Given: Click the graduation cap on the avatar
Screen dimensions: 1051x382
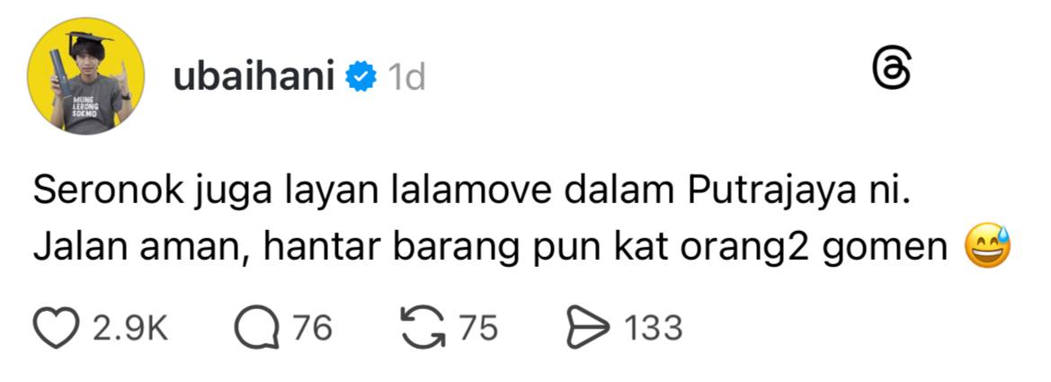Looking at the screenshot, I should (x=89, y=38).
